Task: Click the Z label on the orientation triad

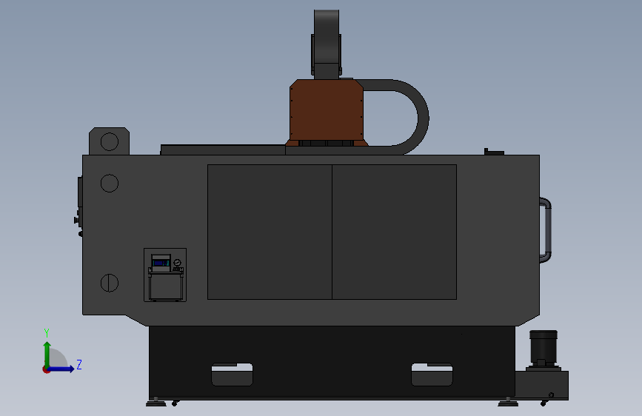Action: 79,364
